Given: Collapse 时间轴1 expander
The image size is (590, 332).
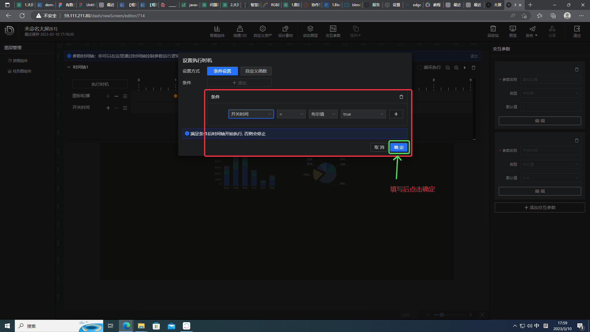Looking at the screenshot, I should [x=69, y=67].
